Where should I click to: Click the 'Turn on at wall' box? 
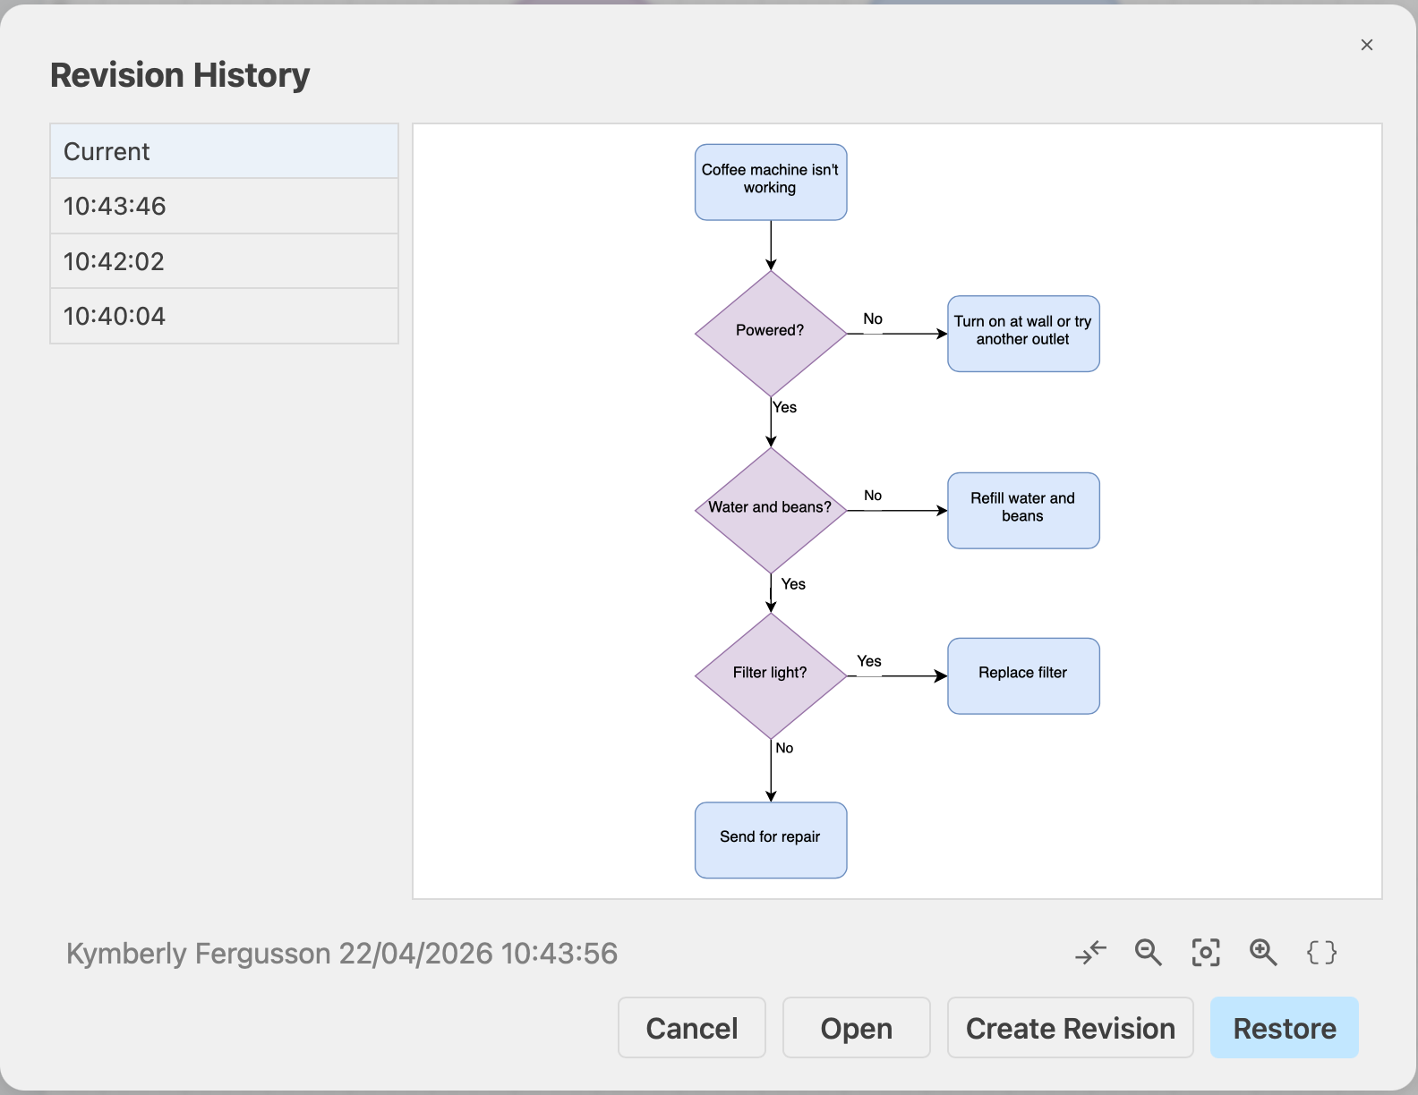1023,334
